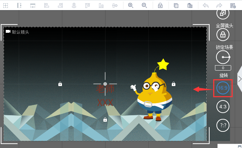Image resolution: width=242 pixels, height=148 pixels.
Task: Click the rotation dial control
Action: point(223,57)
